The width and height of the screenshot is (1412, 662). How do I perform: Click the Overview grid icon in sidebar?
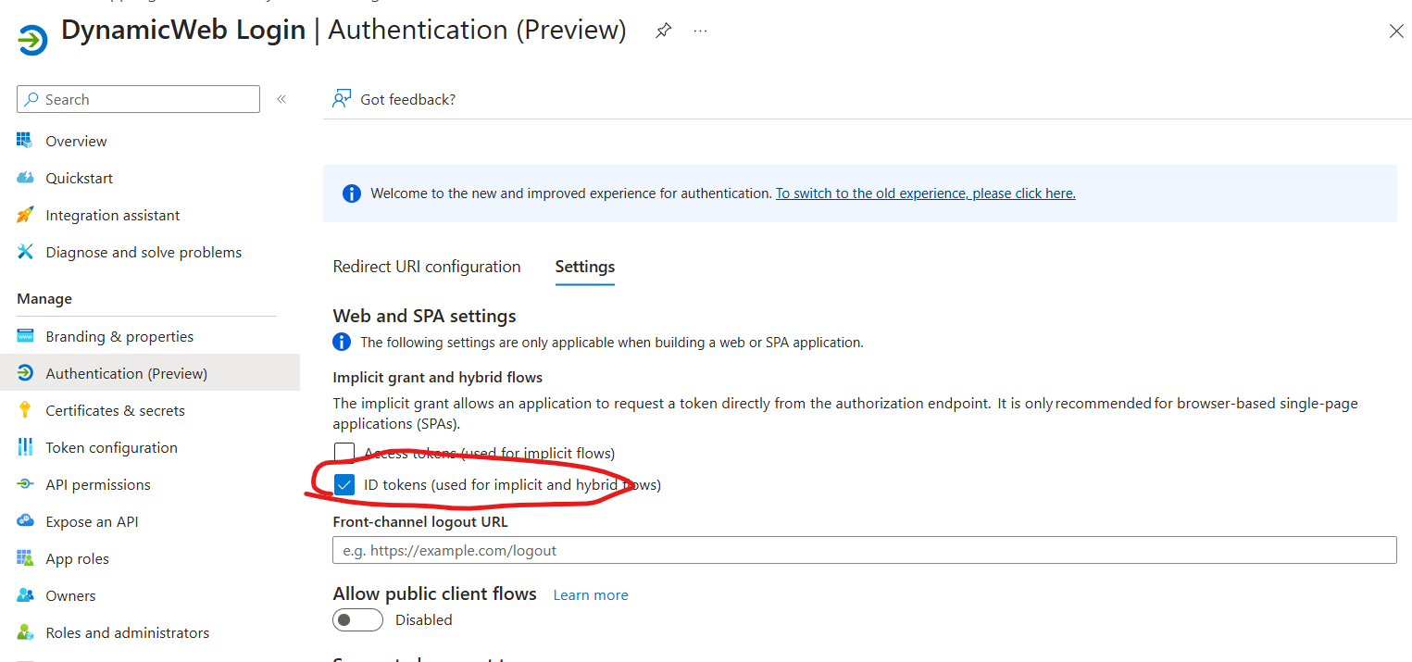(25, 141)
